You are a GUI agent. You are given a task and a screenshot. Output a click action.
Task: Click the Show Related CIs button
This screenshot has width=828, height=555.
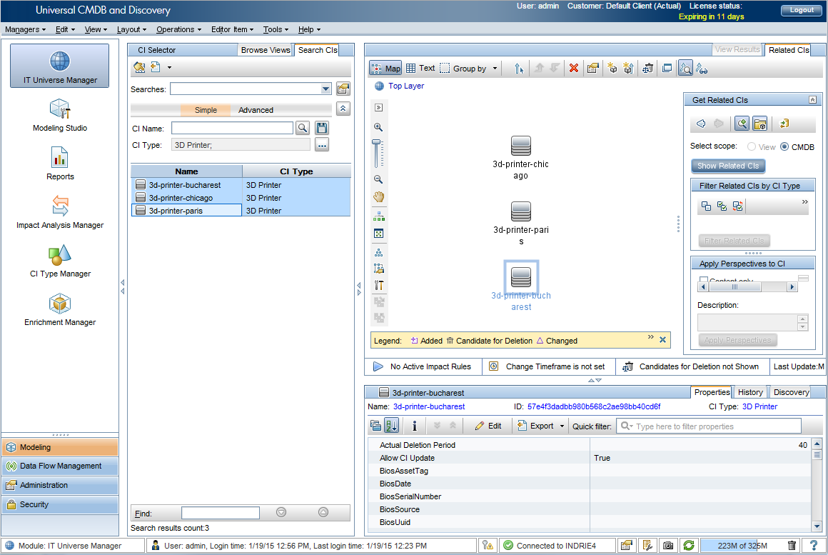click(x=727, y=166)
